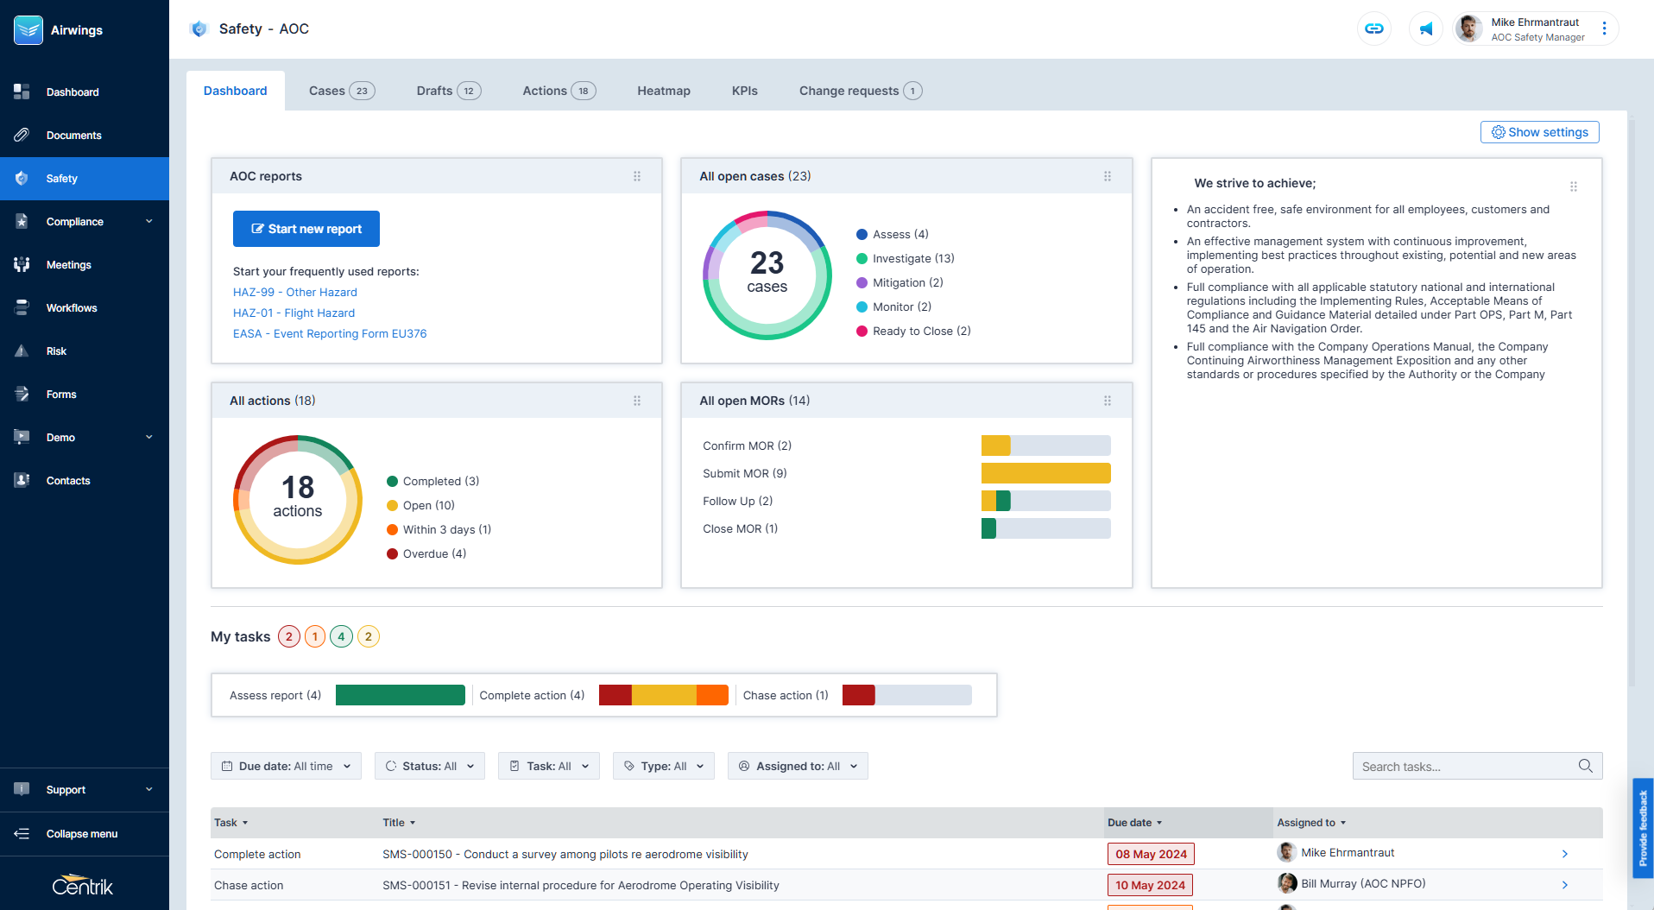The image size is (1654, 910).
Task: Click Mike Ehrmantraut's header avatar
Action: [x=1468, y=29]
